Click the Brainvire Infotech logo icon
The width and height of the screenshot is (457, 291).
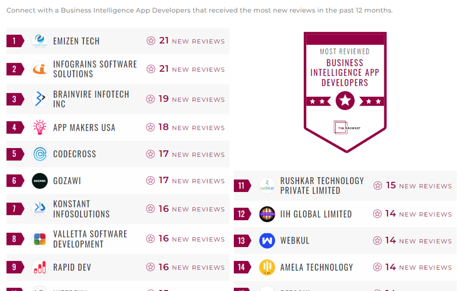coord(40,99)
